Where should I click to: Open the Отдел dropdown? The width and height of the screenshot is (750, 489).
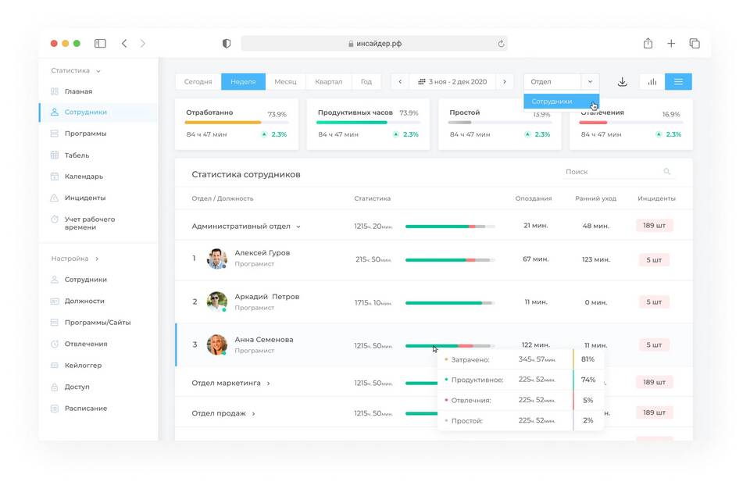coord(561,82)
